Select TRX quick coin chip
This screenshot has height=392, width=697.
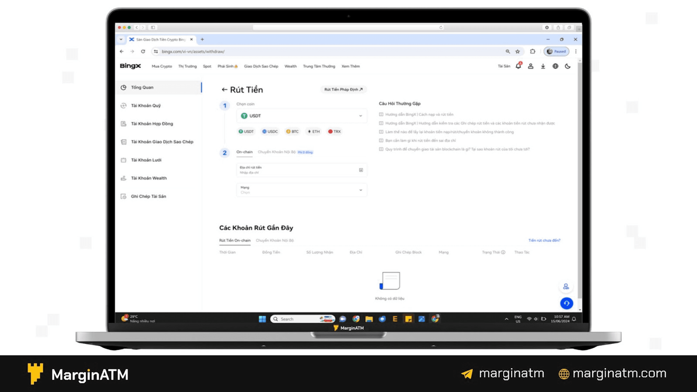(x=334, y=131)
